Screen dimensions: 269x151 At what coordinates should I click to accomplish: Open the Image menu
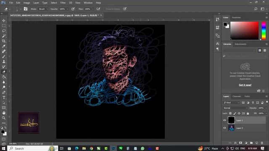[26, 3]
